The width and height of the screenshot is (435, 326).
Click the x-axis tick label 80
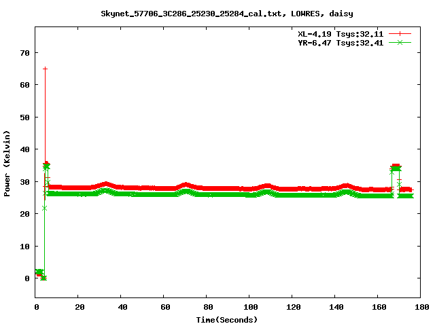[x=208, y=307]
